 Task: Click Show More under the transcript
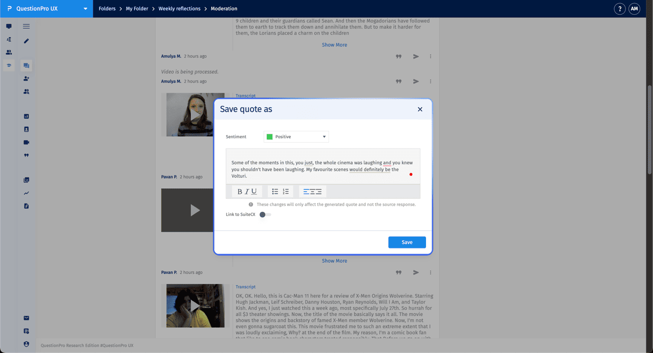coord(334,261)
